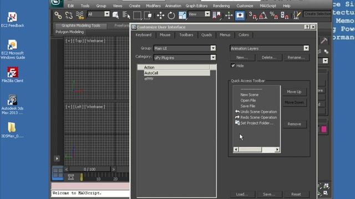Uncheck the Hide checkbox
Viewport: 355px width, 199px height.
click(x=233, y=65)
